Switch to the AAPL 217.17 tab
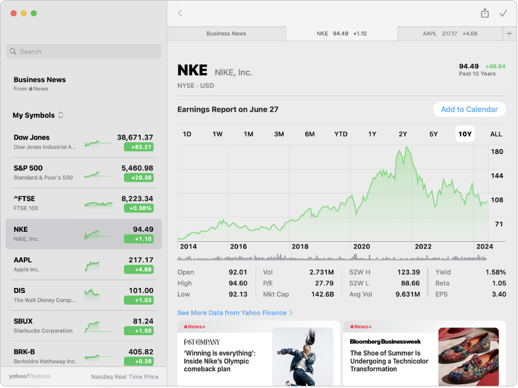The width and height of the screenshot is (518, 388). coord(450,33)
